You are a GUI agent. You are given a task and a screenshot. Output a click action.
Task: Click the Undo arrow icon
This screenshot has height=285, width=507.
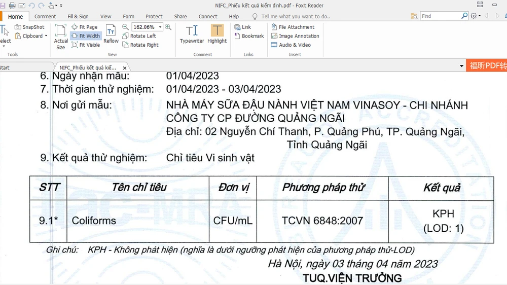coord(31,5)
